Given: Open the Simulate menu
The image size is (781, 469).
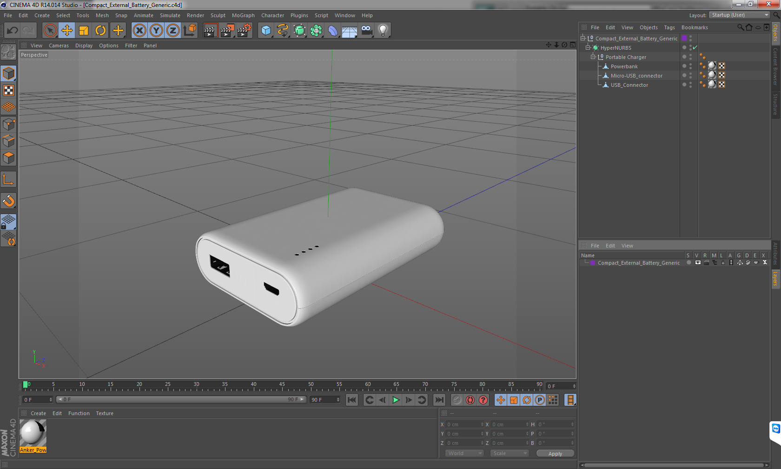Looking at the screenshot, I should 170,15.
